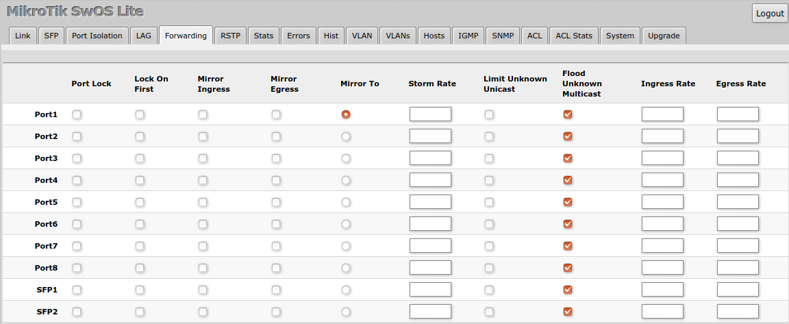Enable Mirror Egress on Port2
Screen dimensions: 789x324
tap(276, 136)
